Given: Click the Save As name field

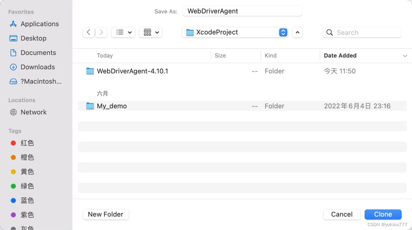Looking at the screenshot, I should tap(242, 11).
